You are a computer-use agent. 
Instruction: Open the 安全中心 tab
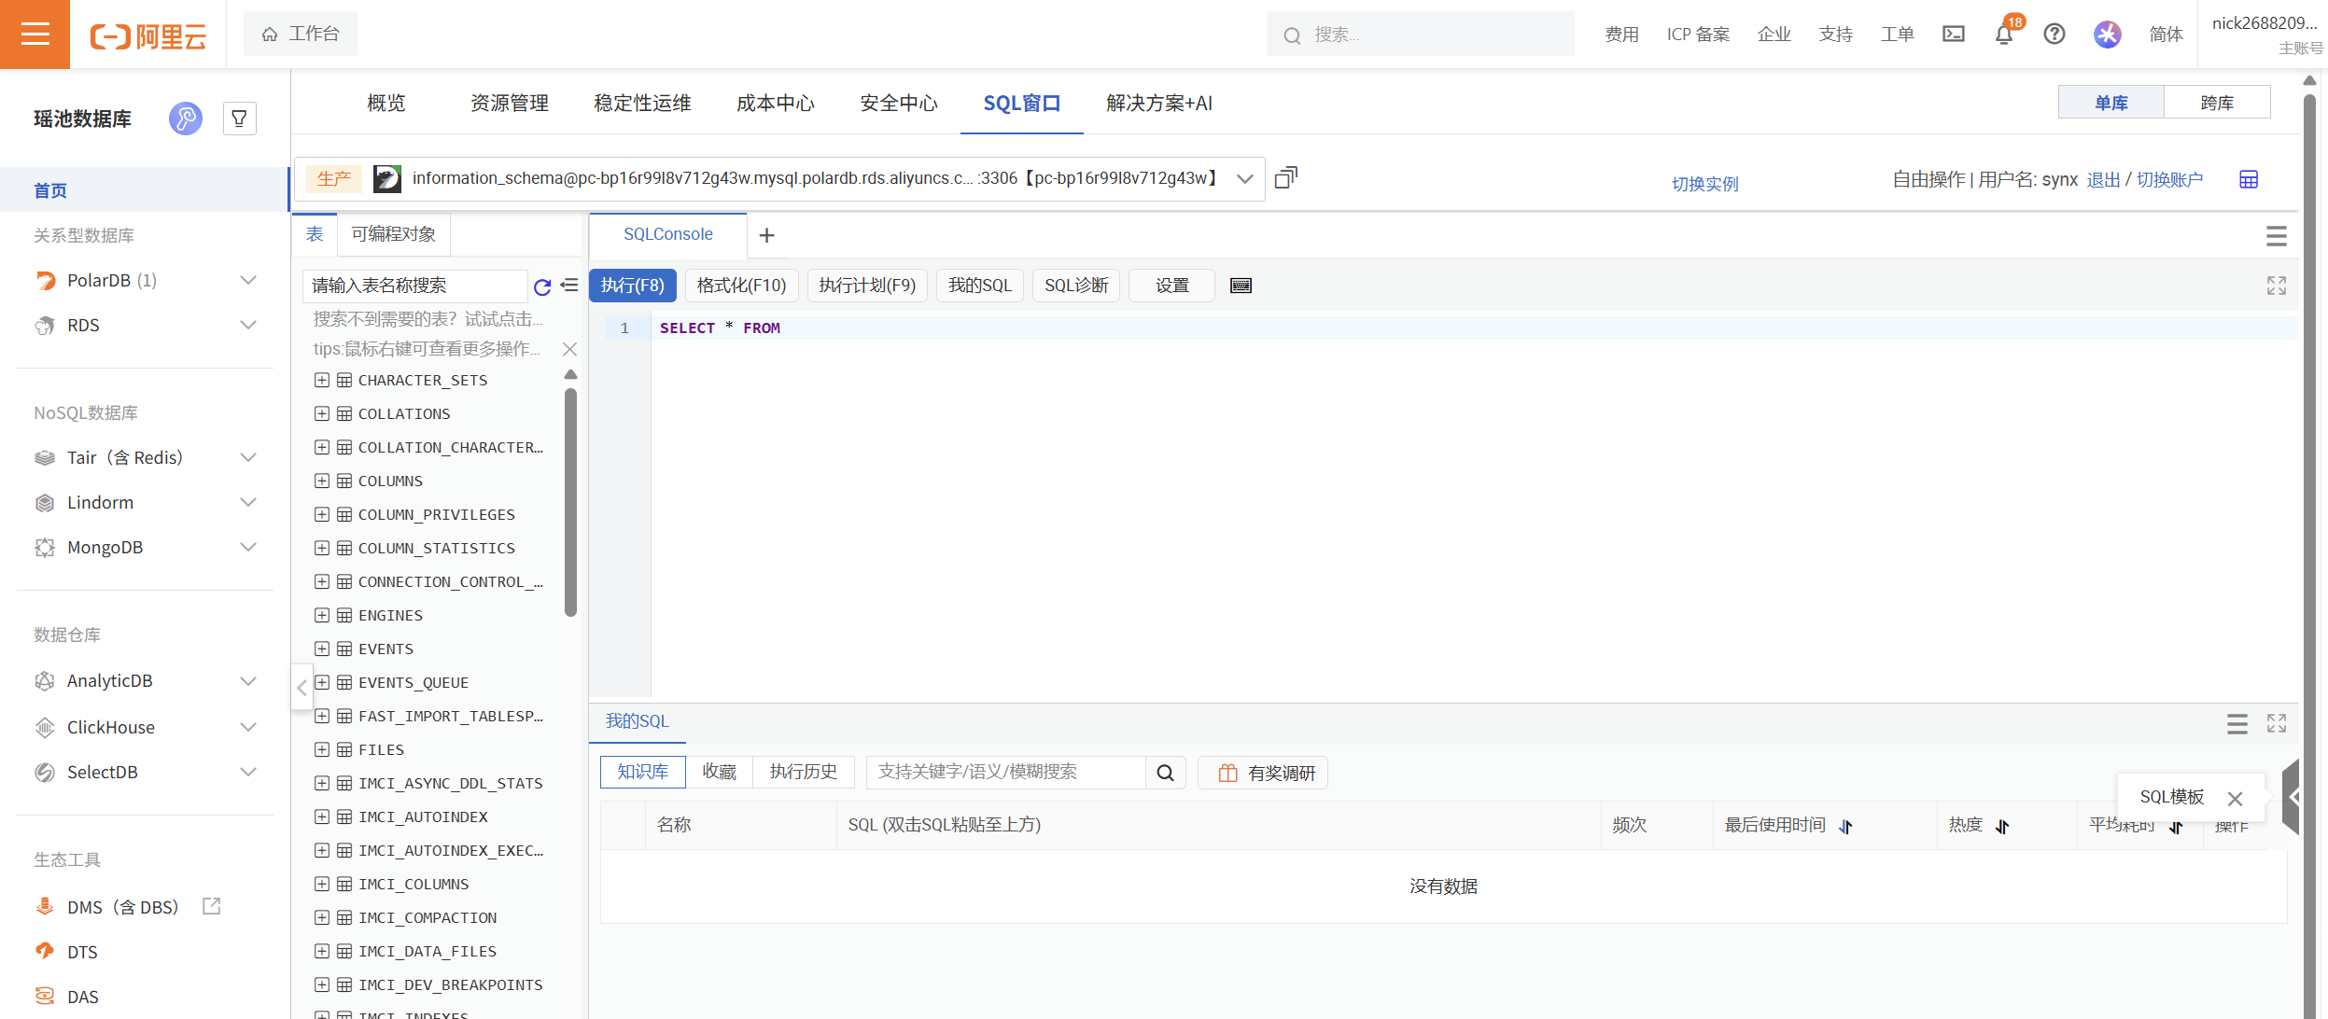point(899,103)
